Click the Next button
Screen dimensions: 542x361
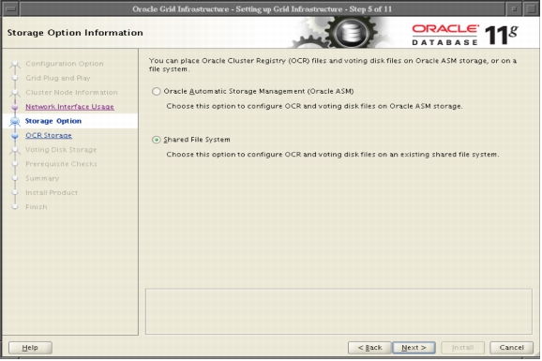coord(414,348)
